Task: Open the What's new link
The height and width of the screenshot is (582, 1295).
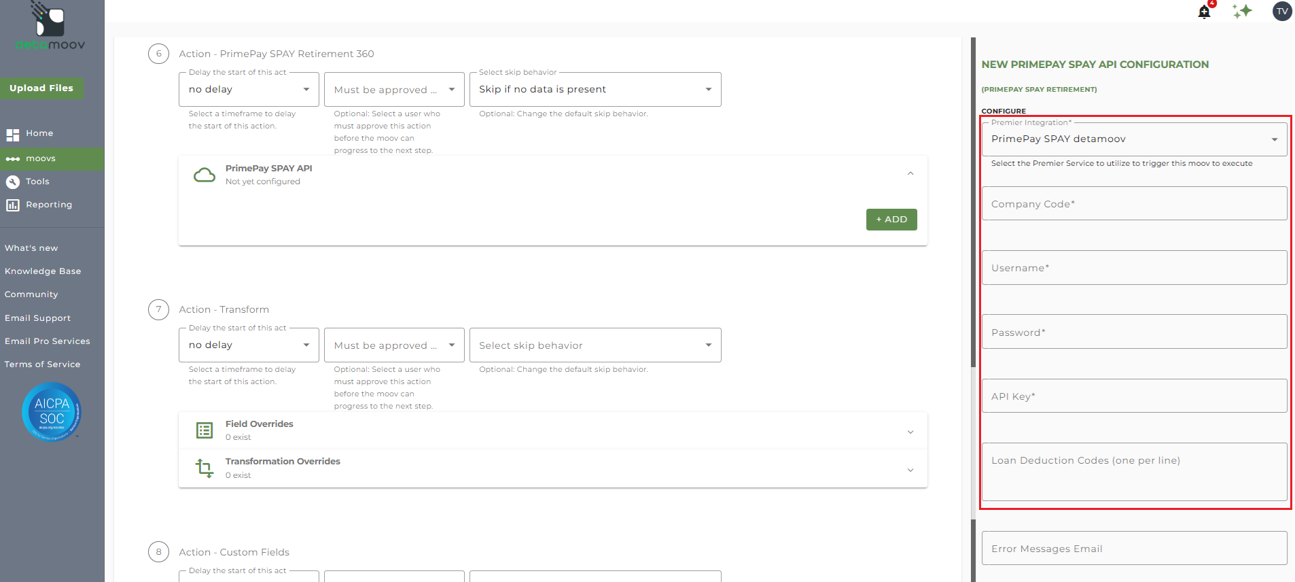Action: 31,249
